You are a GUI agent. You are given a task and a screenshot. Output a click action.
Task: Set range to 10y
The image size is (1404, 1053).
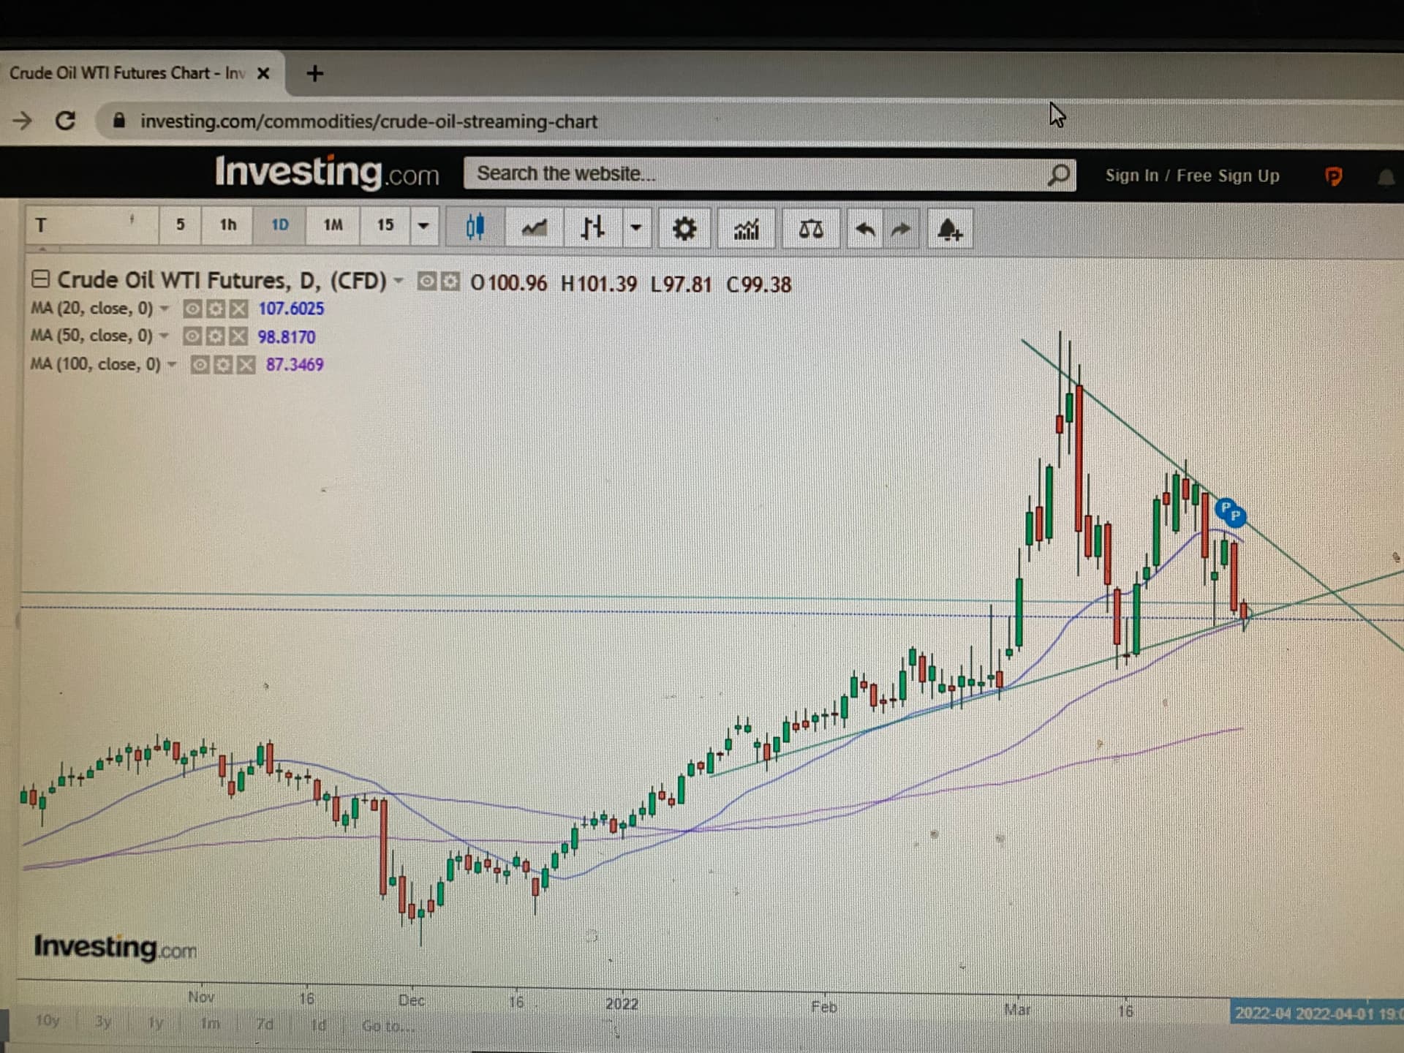(48, 1020)
